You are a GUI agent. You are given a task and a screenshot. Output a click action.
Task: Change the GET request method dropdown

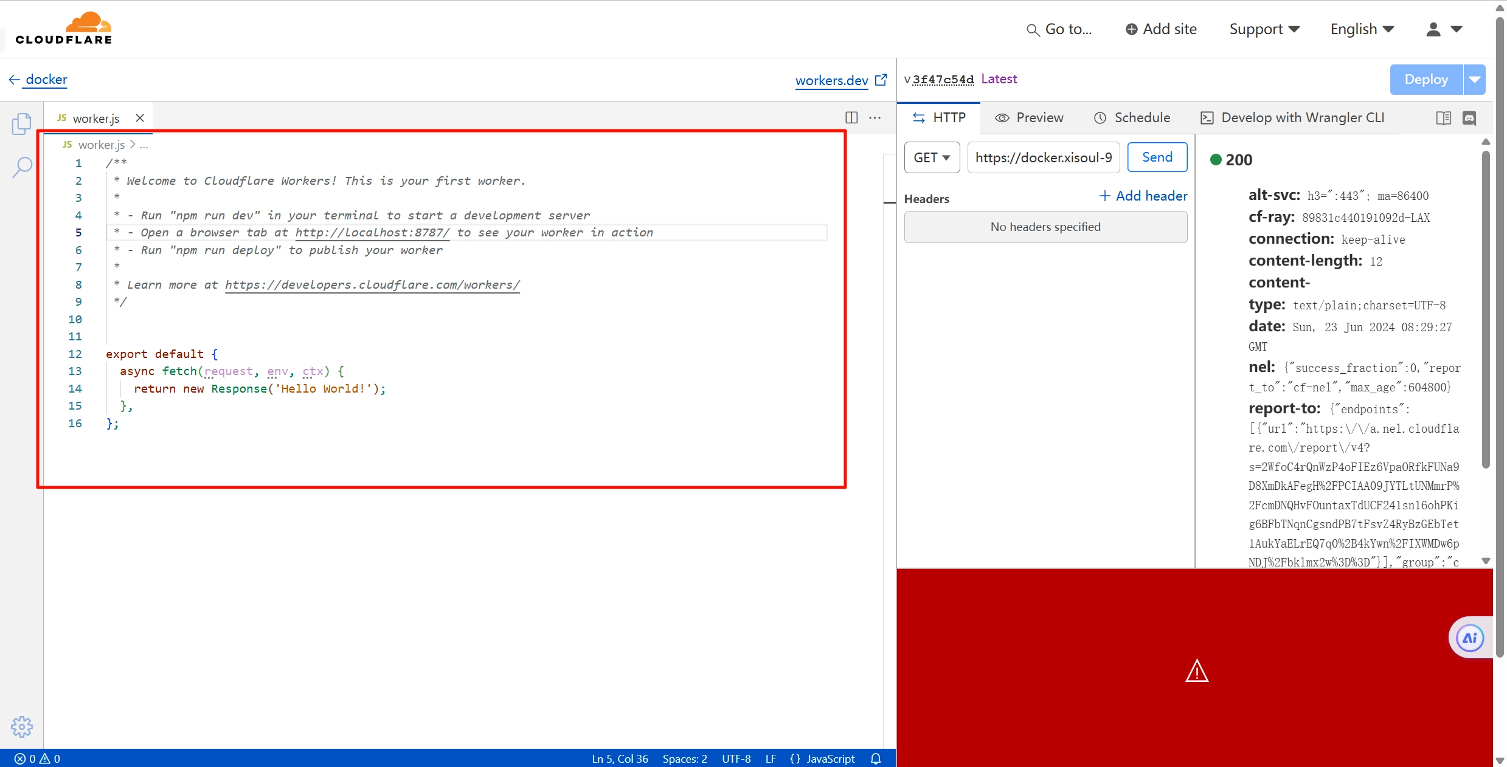[x=932, y=157]
